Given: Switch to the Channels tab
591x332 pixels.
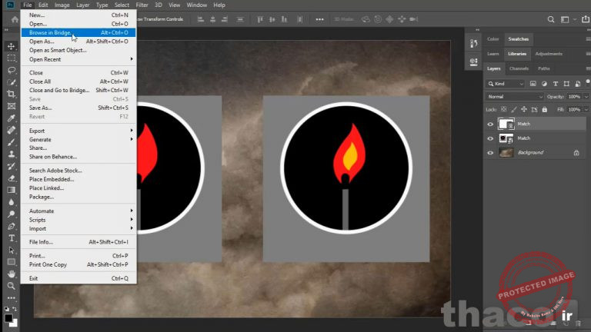Looking at the screenshot, I should (x=519, y=69).
